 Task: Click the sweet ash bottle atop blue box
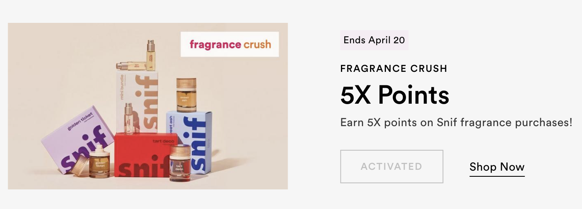click(x=186, y=95)
